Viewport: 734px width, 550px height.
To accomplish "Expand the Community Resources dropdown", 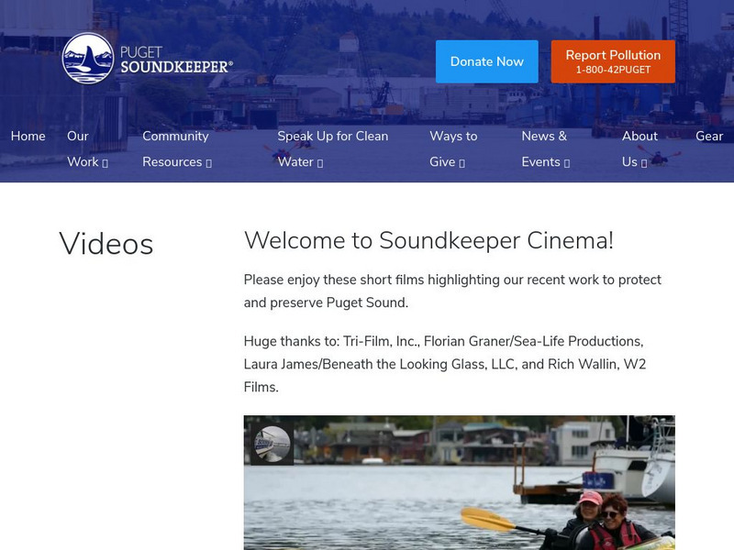I will pyautogui.click(x=210, y=161).
